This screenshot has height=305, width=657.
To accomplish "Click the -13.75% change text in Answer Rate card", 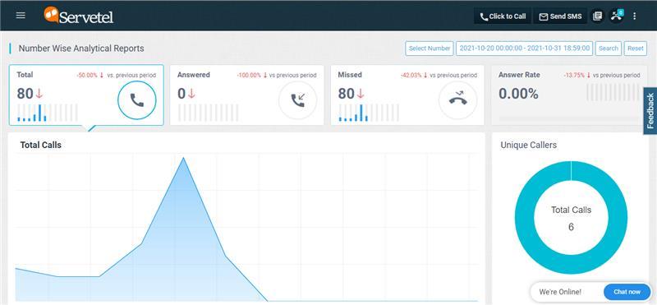I will pos(574,75).
